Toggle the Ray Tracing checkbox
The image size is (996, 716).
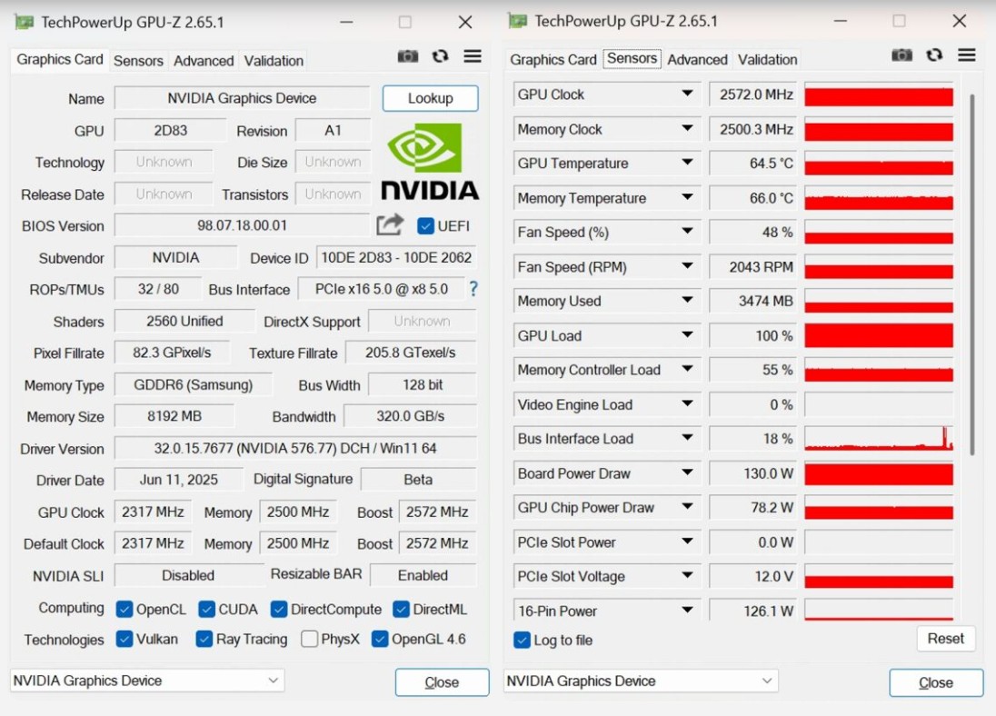point(204,639)
